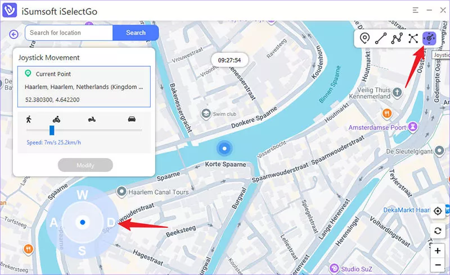The image size is (450, 275).
Task: Click the back arrow beside search box
Action: point(14,34)
